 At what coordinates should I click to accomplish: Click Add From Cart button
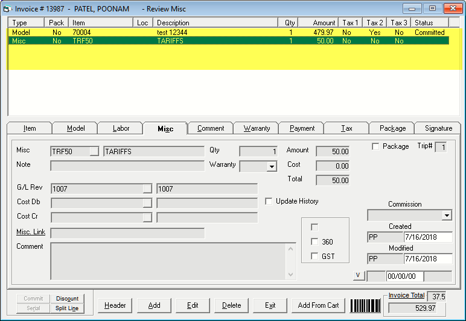318,305
